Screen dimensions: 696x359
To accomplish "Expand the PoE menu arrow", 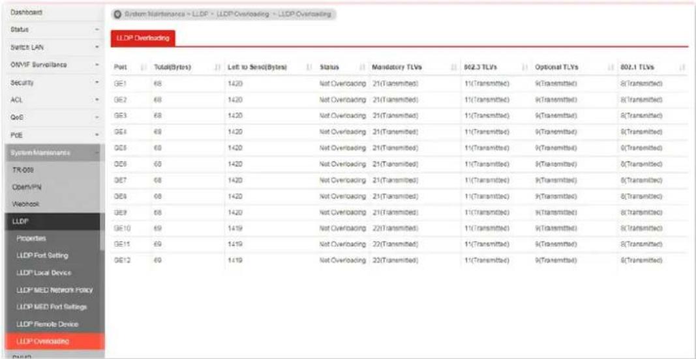I will click(x=97, y=135).
